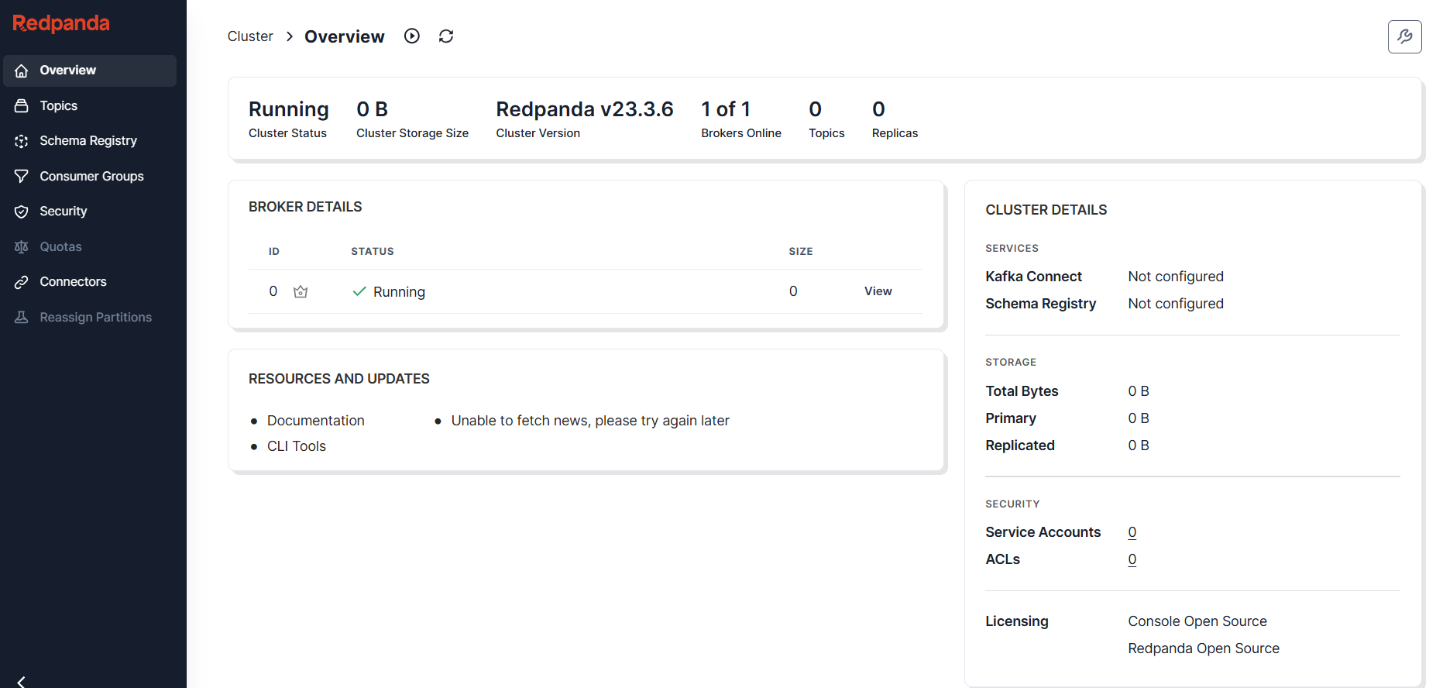Click the RESOURCES AND UPDATES heading
The height and width of the screenshot is (688, 1436).
tap(339, 379)
